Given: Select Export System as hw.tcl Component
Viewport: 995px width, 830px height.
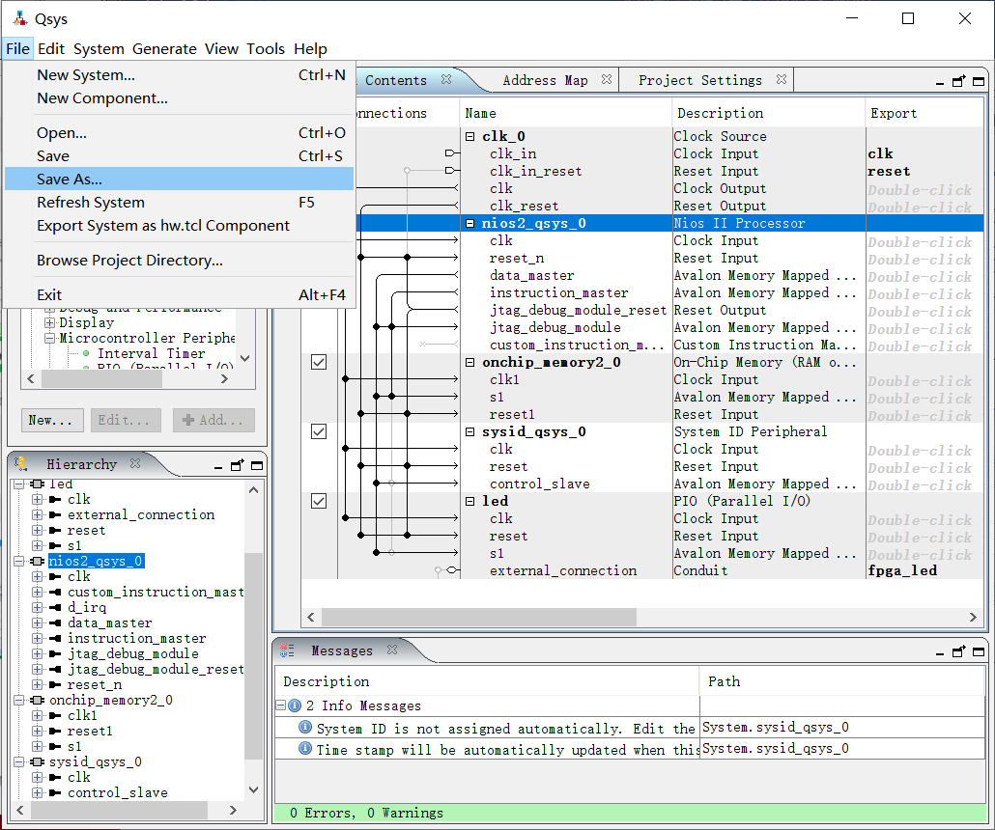Looking at the screenshot, I should tap(162, 225).
